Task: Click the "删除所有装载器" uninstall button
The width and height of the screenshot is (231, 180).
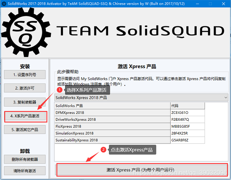Action: [x=25, y=159]
